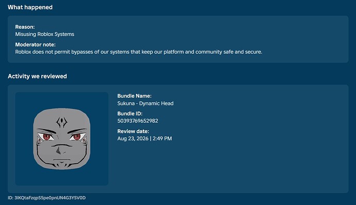The image size is (356, 205).
Task: Select the 'What happened' heading
Action: [x=30, y=7]
